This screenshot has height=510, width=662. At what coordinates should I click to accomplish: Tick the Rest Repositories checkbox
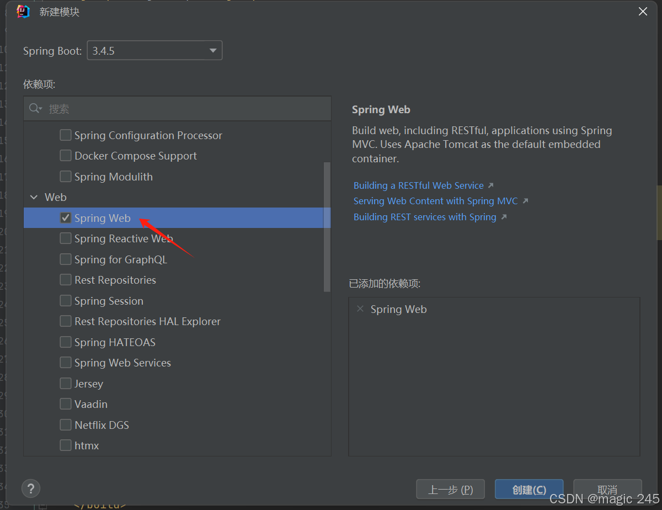pyautogui.click(x=66, y=280)
